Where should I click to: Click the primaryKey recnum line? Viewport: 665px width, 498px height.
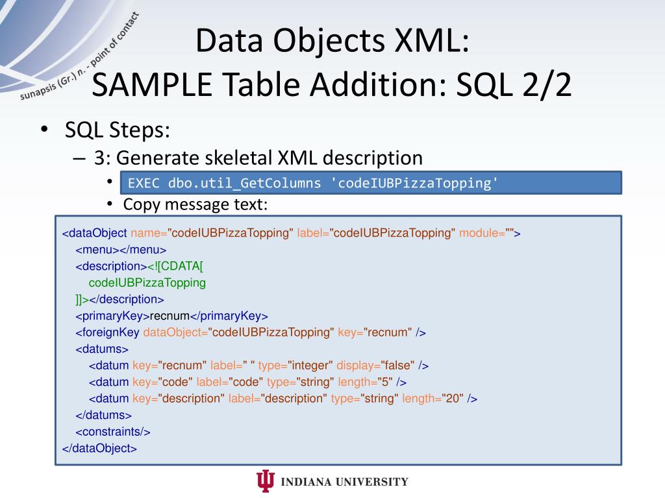[x=171, y=316]
